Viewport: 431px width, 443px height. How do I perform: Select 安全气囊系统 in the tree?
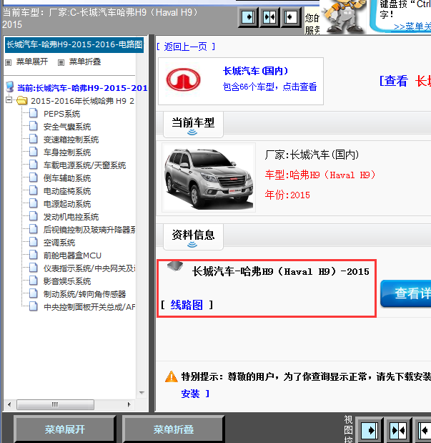[67, 127]
